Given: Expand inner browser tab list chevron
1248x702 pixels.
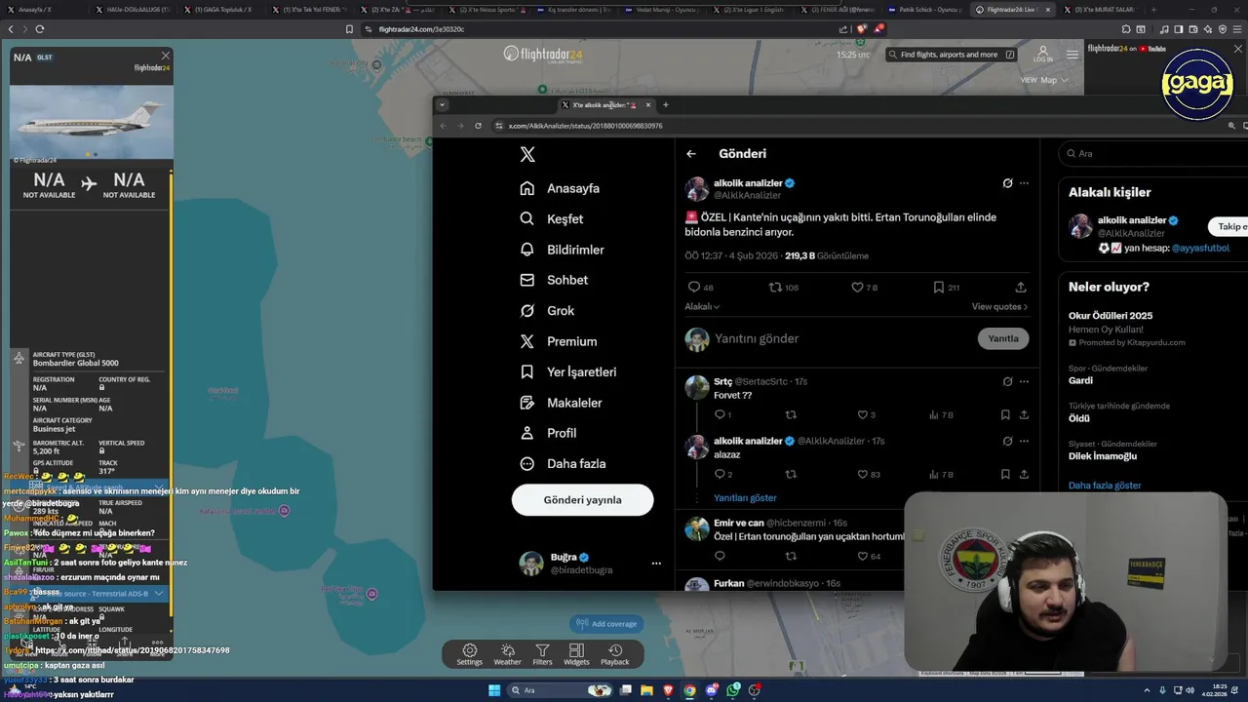Looking at the screenshot, I should (442, 104).
